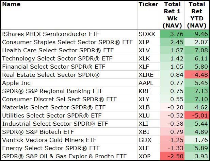Select the green 3.76 weekly return cell
210x161 pixels.
point(172,34)
